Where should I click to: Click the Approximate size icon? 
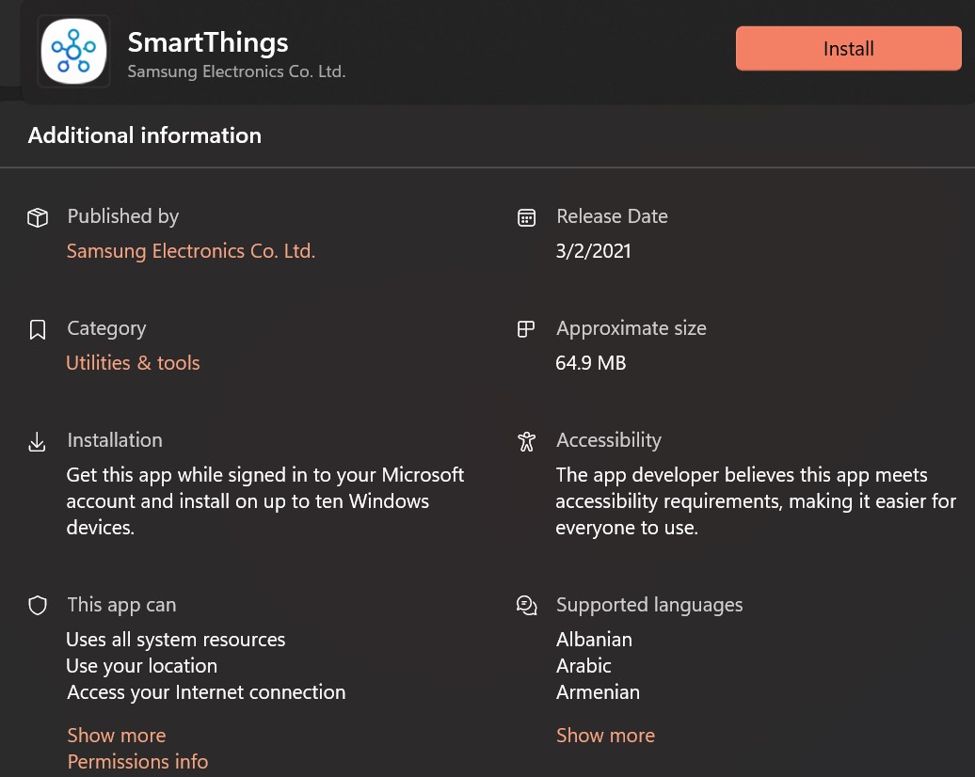click(527, 329)
